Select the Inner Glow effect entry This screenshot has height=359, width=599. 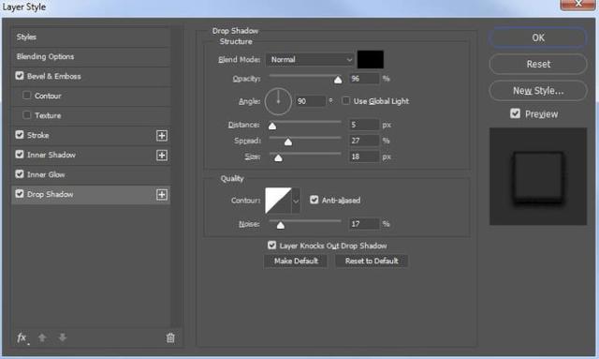point(91,174)
